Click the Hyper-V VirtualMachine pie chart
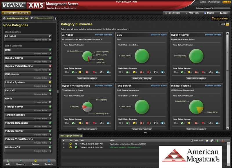This screenshot has height=168, width=232. (87, 107)
